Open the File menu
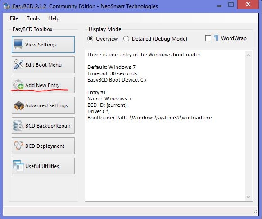 [14, 18]
